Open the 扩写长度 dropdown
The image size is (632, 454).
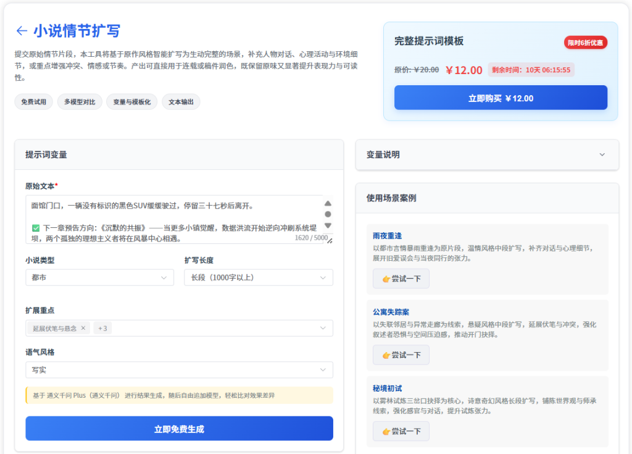point(258,278)
